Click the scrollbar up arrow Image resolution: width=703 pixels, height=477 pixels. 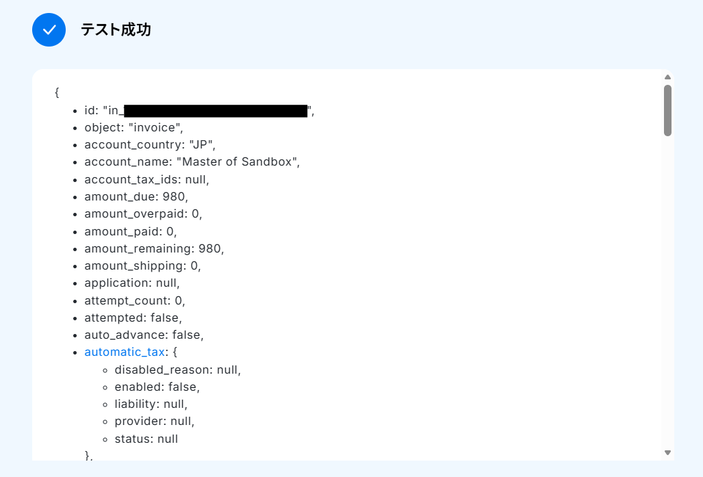(667, 77)
